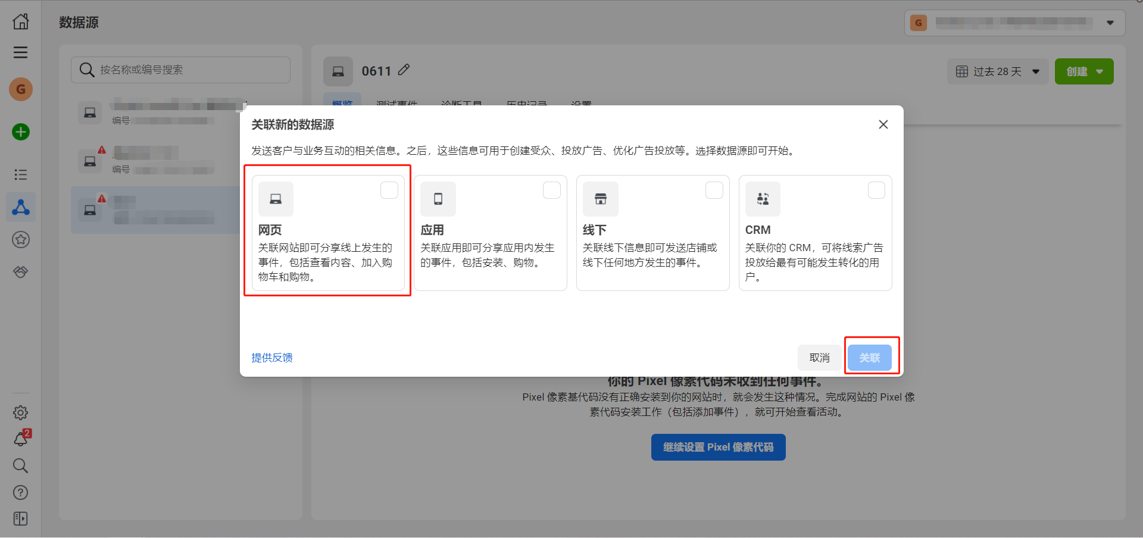Select the data sources triangle icon
This screenshot has height=538, width=1143.
tap(21, 207)
